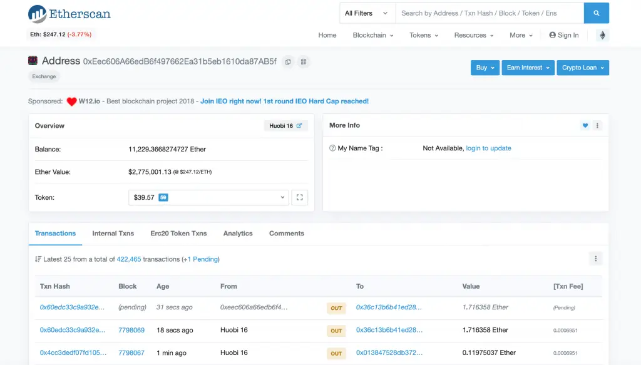The image size is (641, 365).
Task: Switch to Erc20 Token Txns tab
Action: click(x=178, y=234)
